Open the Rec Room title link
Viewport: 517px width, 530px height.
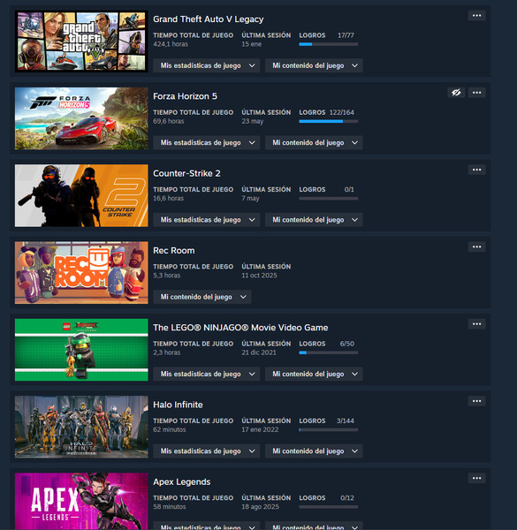click(x=174, y=251)
